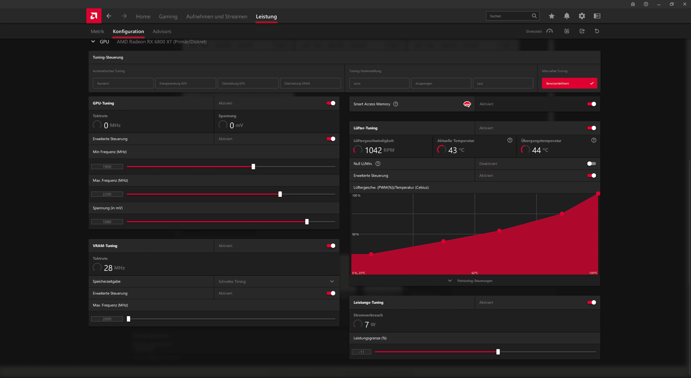This screenshot has width=691, height=378.
Task: Disable Lüfter-Tuning toggle
Action: click(x=592, y=128)
